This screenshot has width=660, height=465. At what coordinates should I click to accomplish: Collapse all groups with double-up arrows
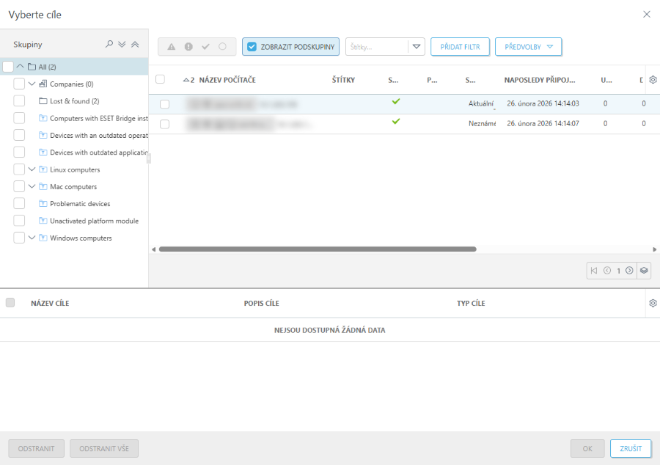pyautogui.click(x=135, y=44)
